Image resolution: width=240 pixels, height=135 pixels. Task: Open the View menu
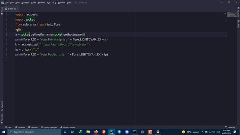pyautogui.click(x=18, y=3)
